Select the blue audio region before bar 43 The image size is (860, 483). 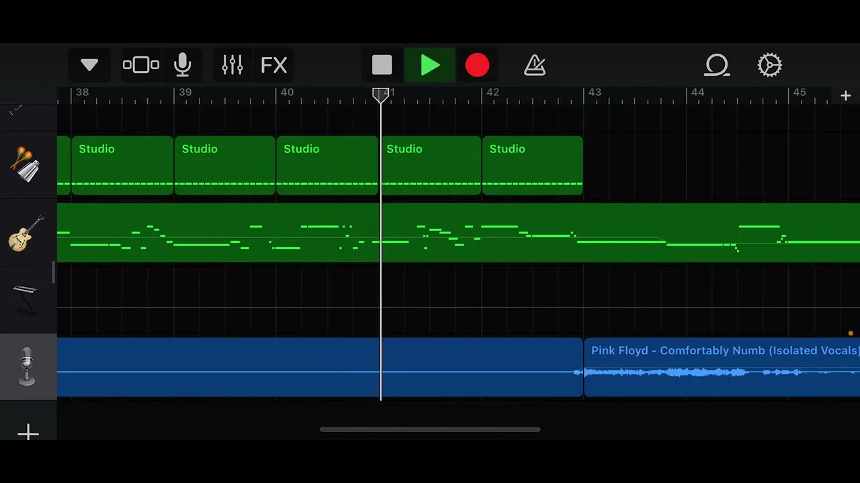[320, 367]
